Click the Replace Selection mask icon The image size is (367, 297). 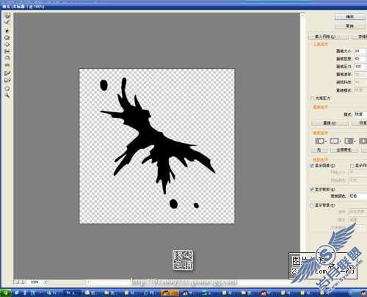point(319,141)
